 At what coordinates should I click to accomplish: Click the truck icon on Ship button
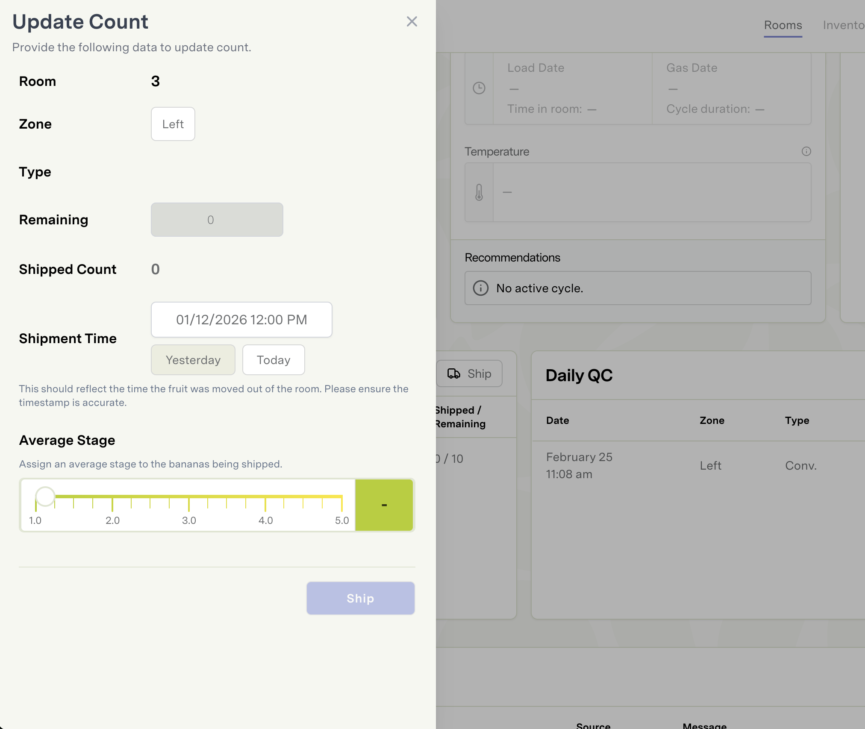pyautogui.click(x=453, y=373)
